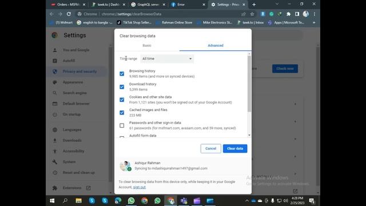The height and width of the screenshot is (206, 366).
Task: Bookmark this page with the star icon
Action: (x=252, y=14)
